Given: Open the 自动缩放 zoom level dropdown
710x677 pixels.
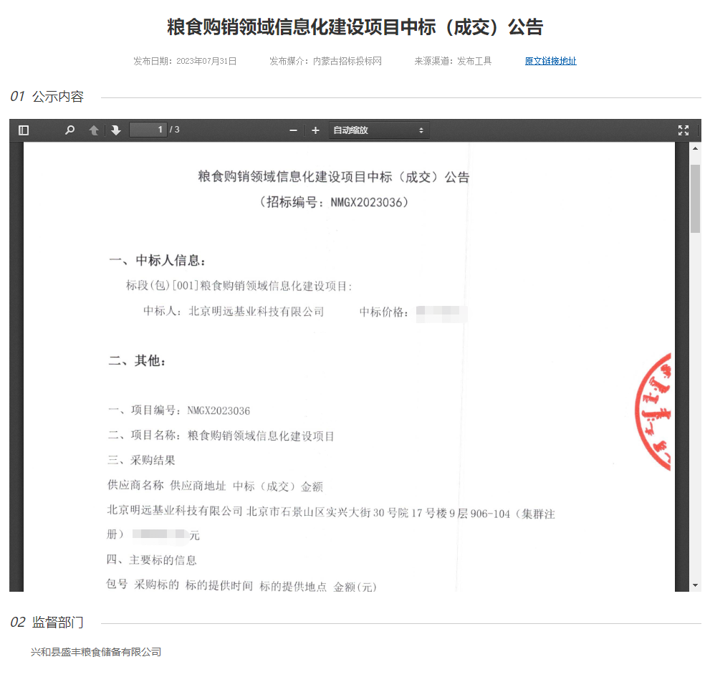Looking at the screenshot, I should [x=378, y=130].
